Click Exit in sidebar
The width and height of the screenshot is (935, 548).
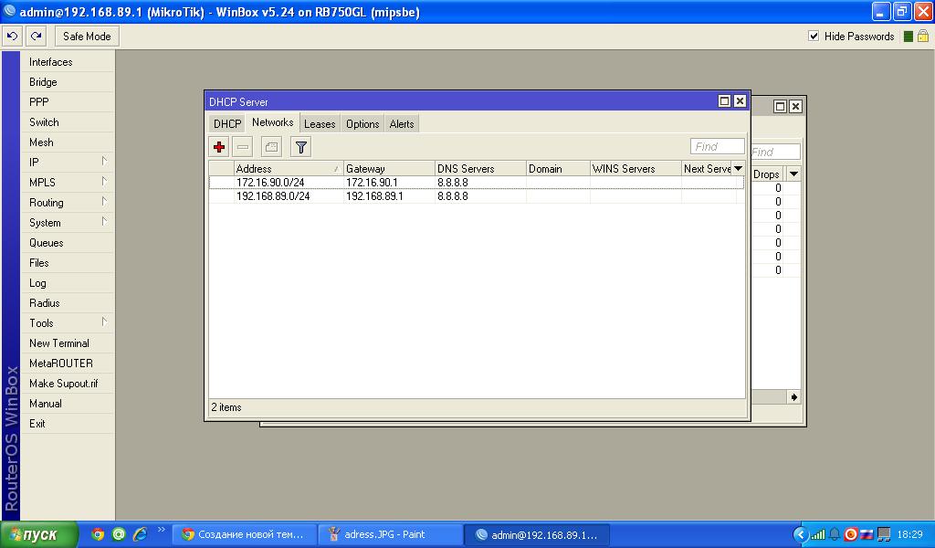[68, 424]
